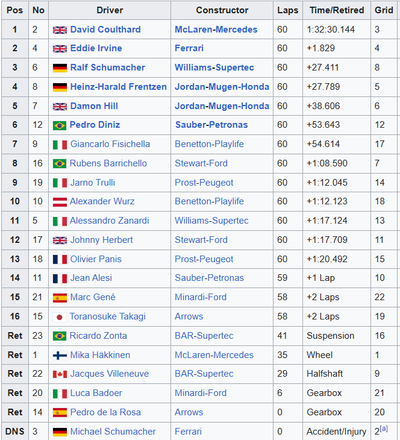Screen dimensions: 400x440
Task: Click the Canadian flag beside Jacques Villeneuve
Action: 60,374
